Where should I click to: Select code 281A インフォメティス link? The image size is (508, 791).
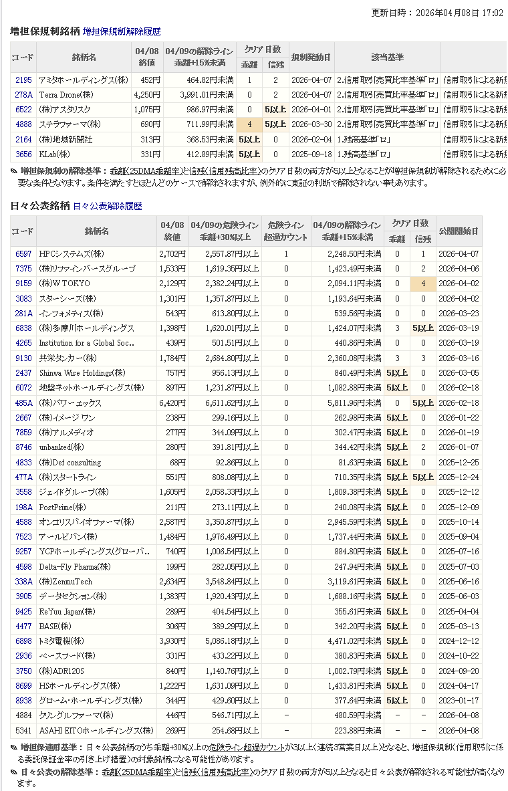coord(23,313)
